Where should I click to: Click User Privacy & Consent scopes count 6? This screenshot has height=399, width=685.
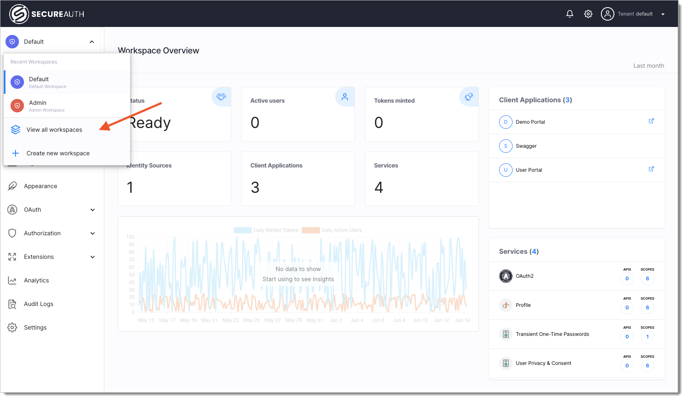click(648, 366)
